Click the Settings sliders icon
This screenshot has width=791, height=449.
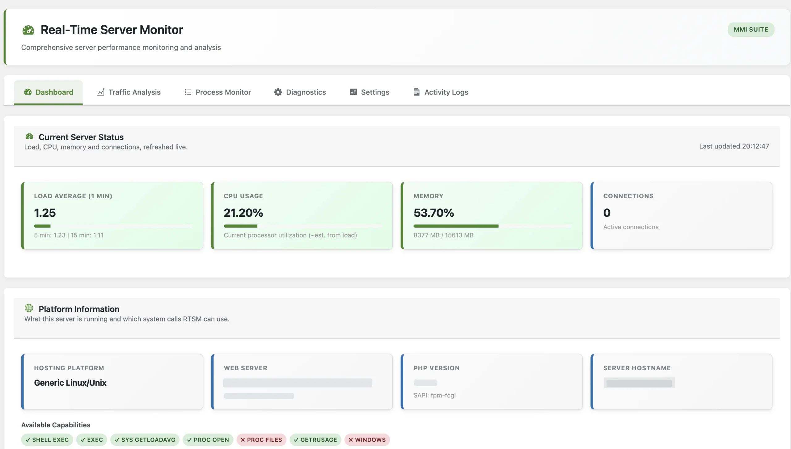pyautogui.click(x=353, y=92)
